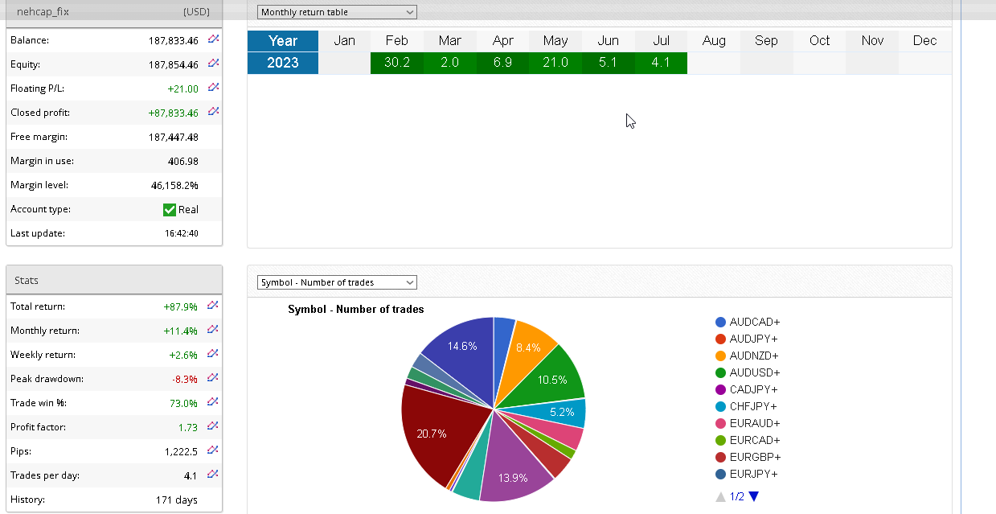Click the green Real account checkmark
This screenshot has height=514, width=996.
[x=170, y=209]
